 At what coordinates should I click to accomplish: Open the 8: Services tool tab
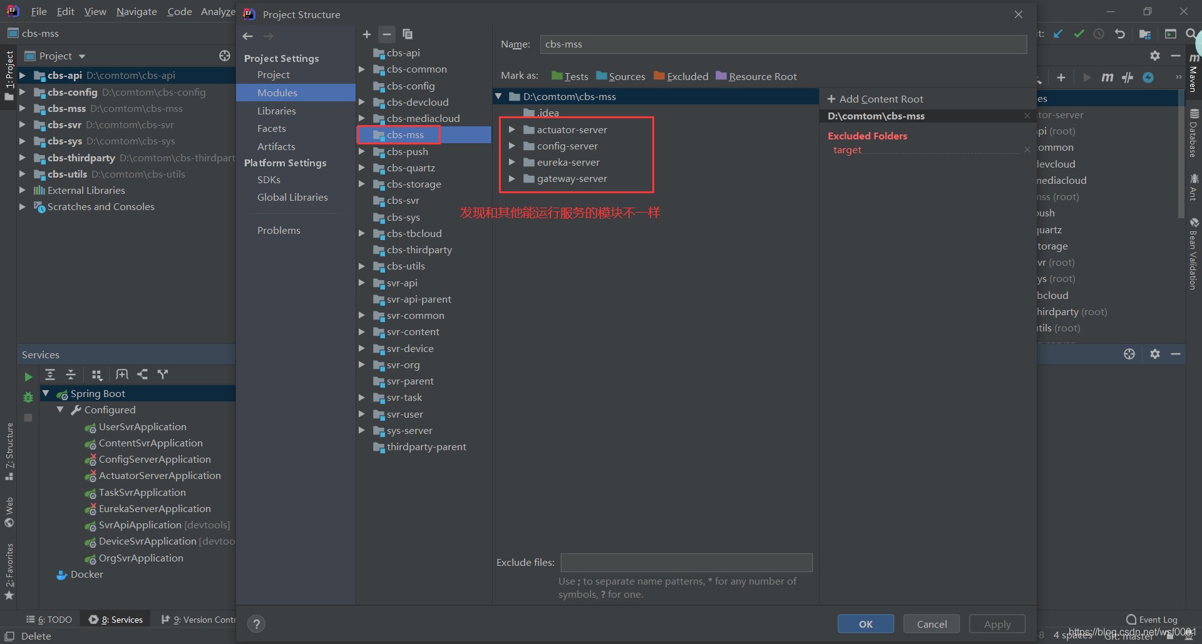click(x=116, y=620)
